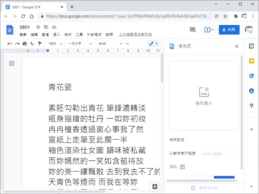Open the editing mode pencil dropdown
Viewport: 259px width, 194px height.
153,44
